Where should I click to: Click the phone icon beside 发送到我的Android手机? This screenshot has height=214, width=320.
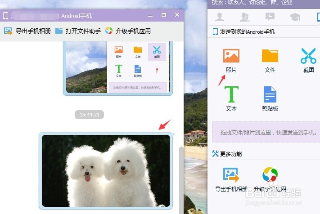pos(215,31)
